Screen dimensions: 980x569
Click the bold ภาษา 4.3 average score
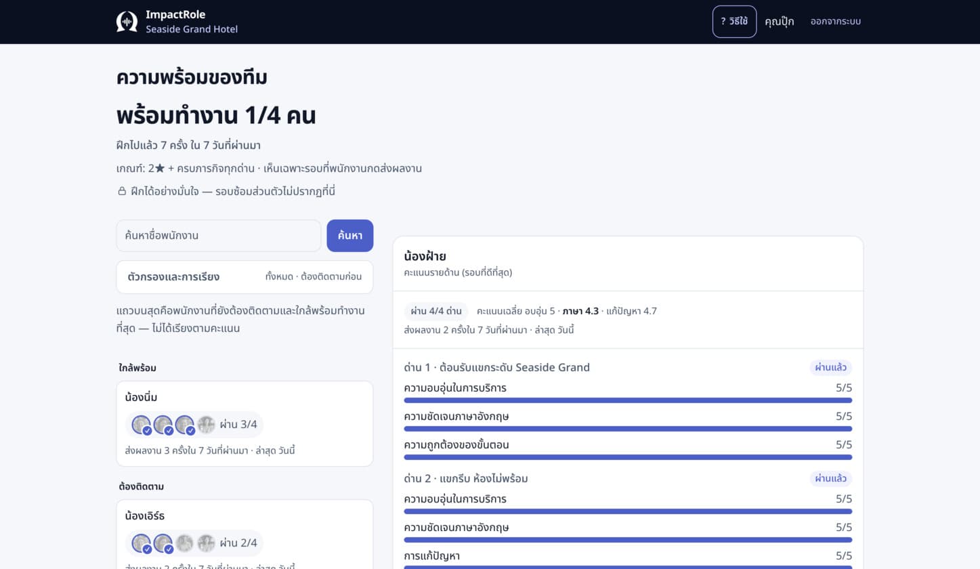click(x=580, y=311)
